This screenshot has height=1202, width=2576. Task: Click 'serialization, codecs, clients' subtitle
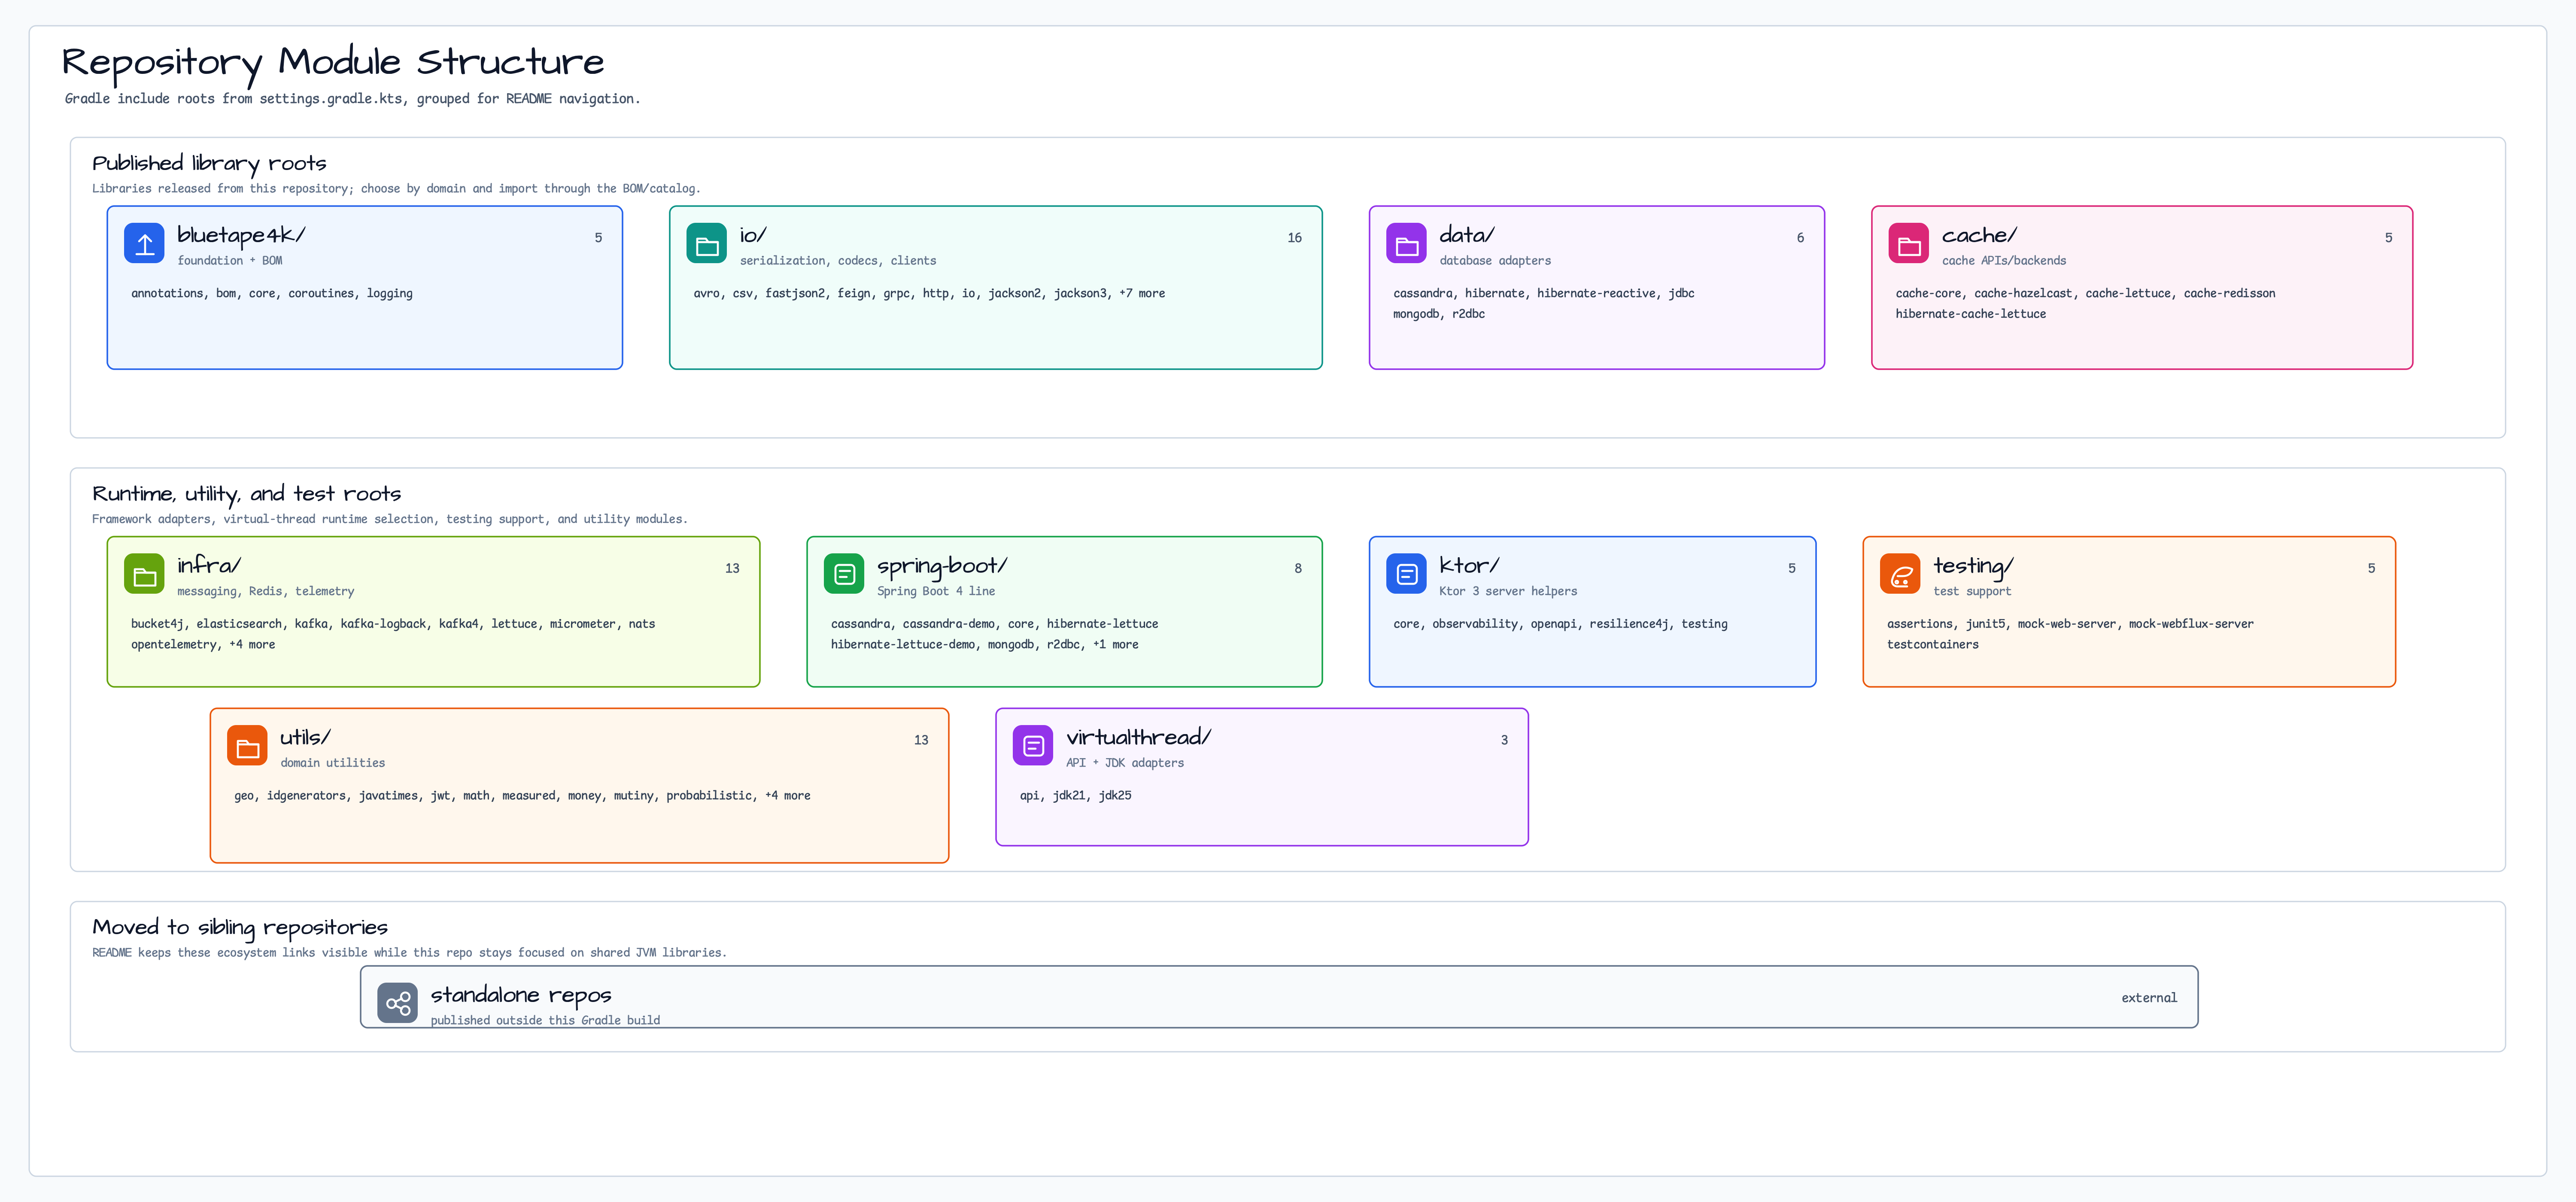tap(838, 261)
